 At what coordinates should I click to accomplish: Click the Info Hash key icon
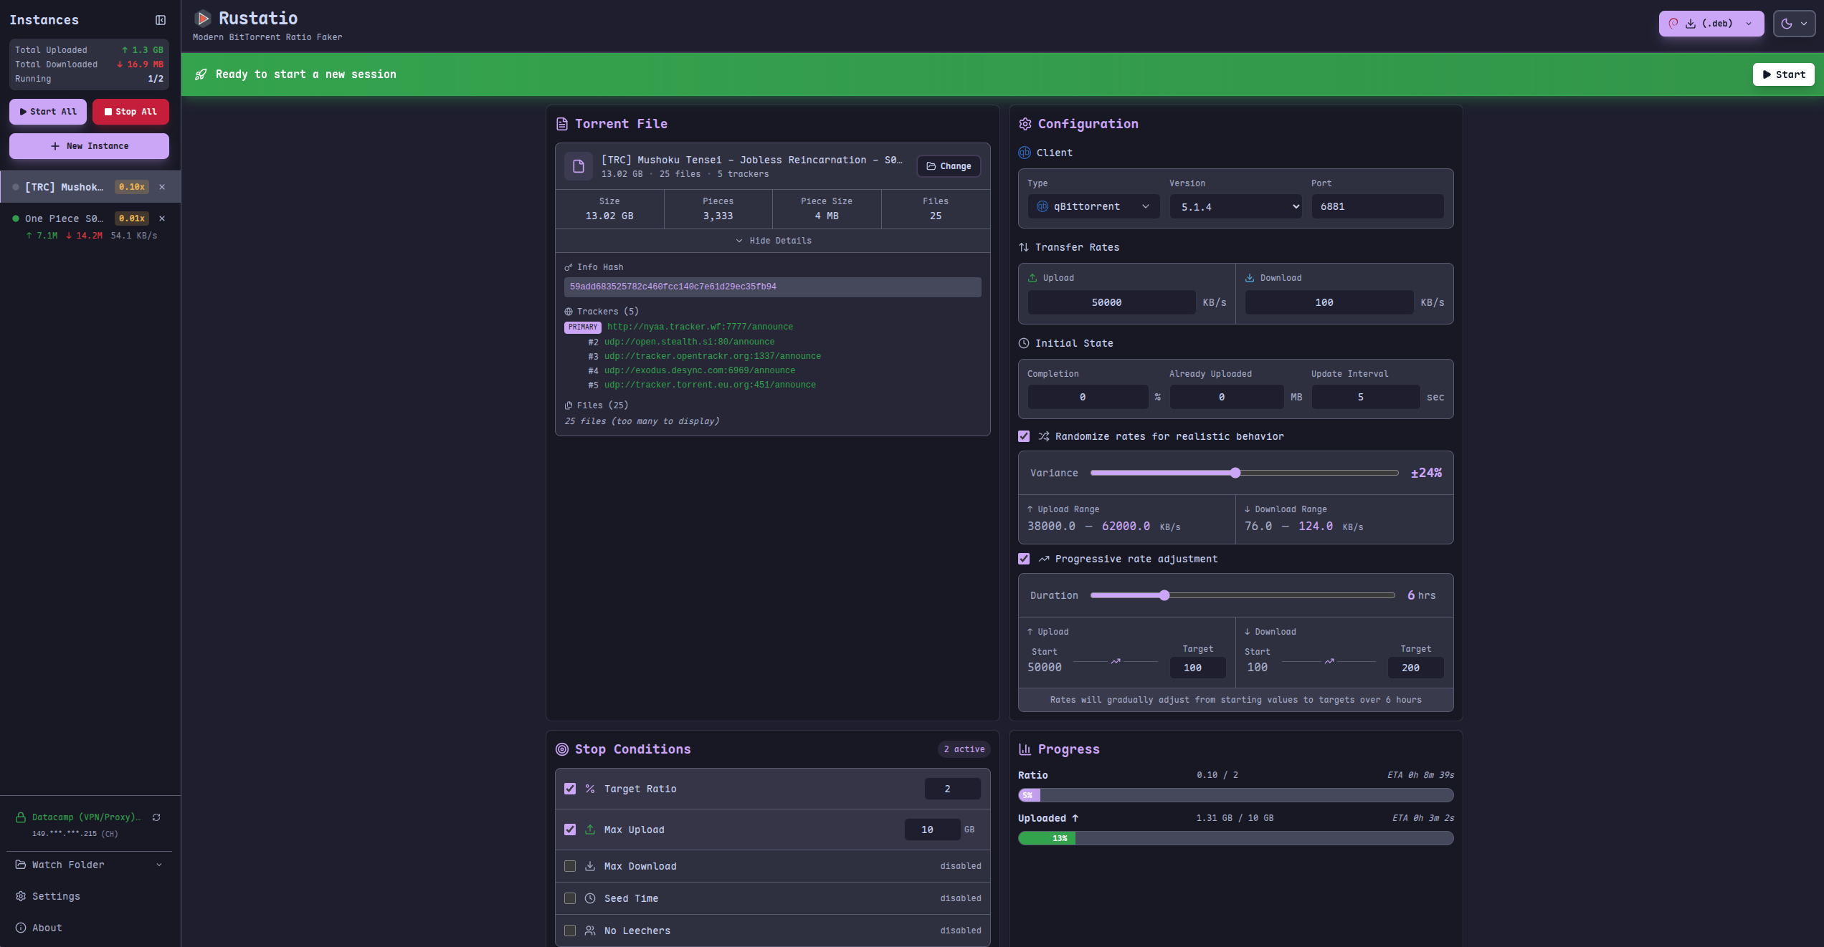[x=569, y=267]
